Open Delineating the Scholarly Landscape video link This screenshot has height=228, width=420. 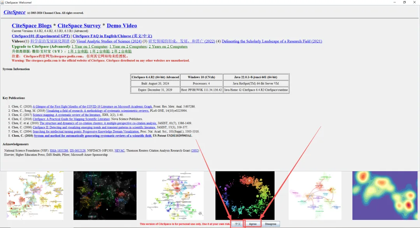(x=272, y=41)
